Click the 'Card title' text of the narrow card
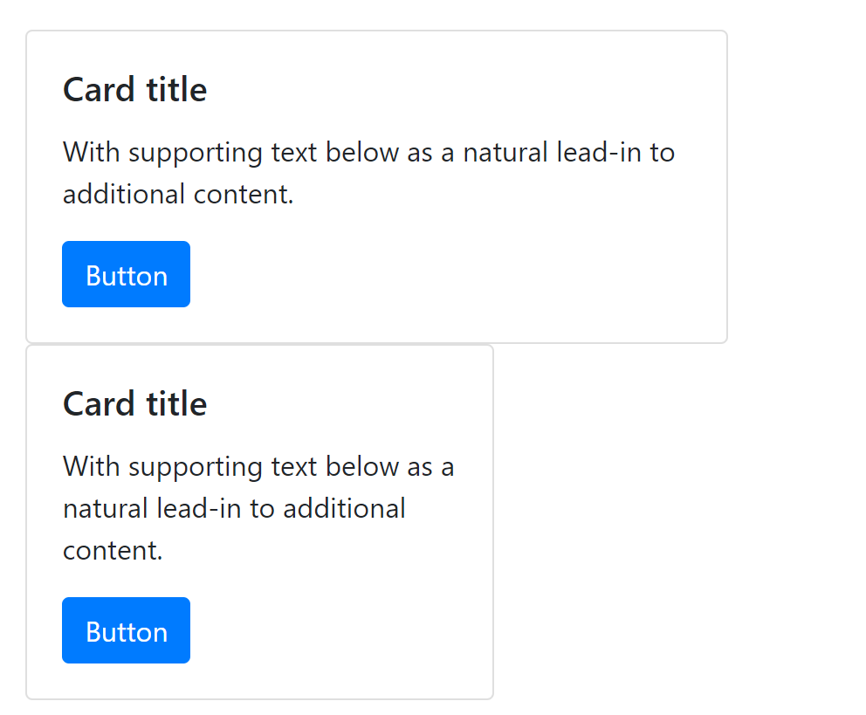Viewport: 866px width, 715px height. click(134, 402)
